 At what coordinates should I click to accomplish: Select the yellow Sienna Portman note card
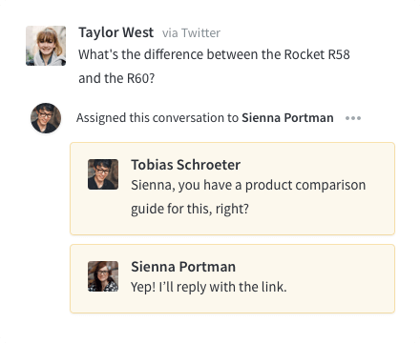(232, 278)
